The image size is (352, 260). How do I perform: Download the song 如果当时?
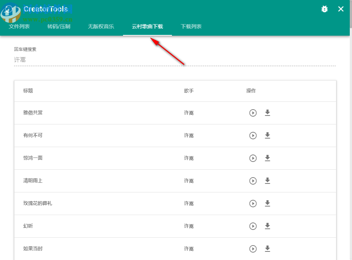(x=268, y=249)
